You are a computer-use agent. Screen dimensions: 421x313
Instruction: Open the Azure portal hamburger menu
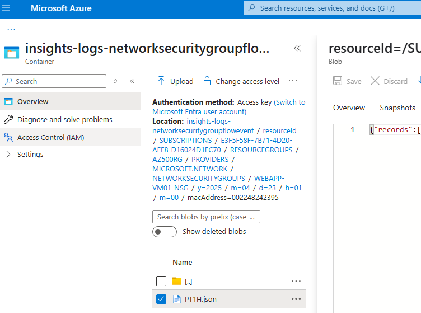7,8
